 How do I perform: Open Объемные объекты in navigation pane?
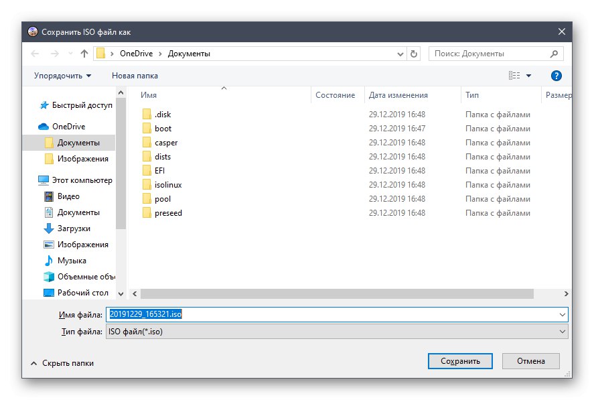(79, 277)
